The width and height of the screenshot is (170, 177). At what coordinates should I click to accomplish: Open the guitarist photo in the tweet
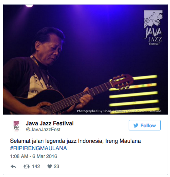[x=85, y=59]
